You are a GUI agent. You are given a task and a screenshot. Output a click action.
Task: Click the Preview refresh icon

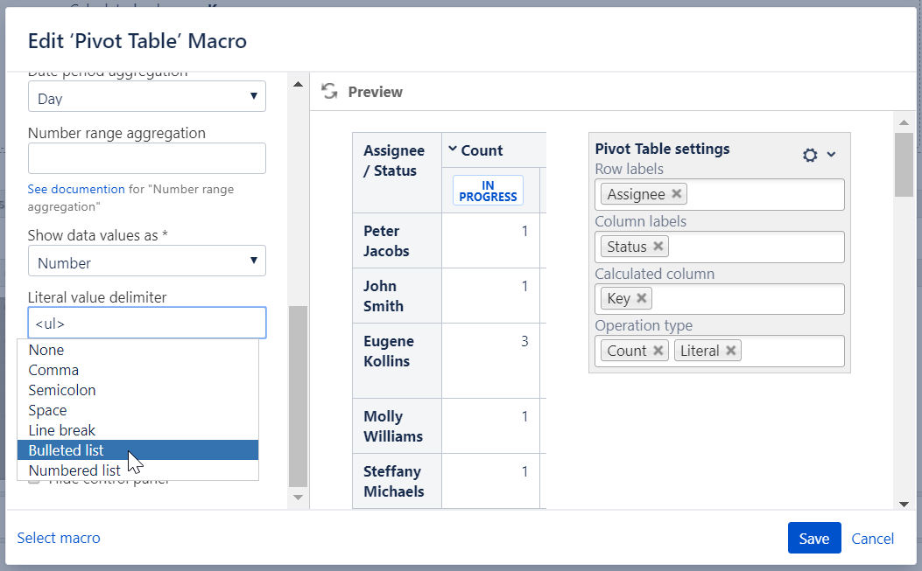click(x=329, y=92)
